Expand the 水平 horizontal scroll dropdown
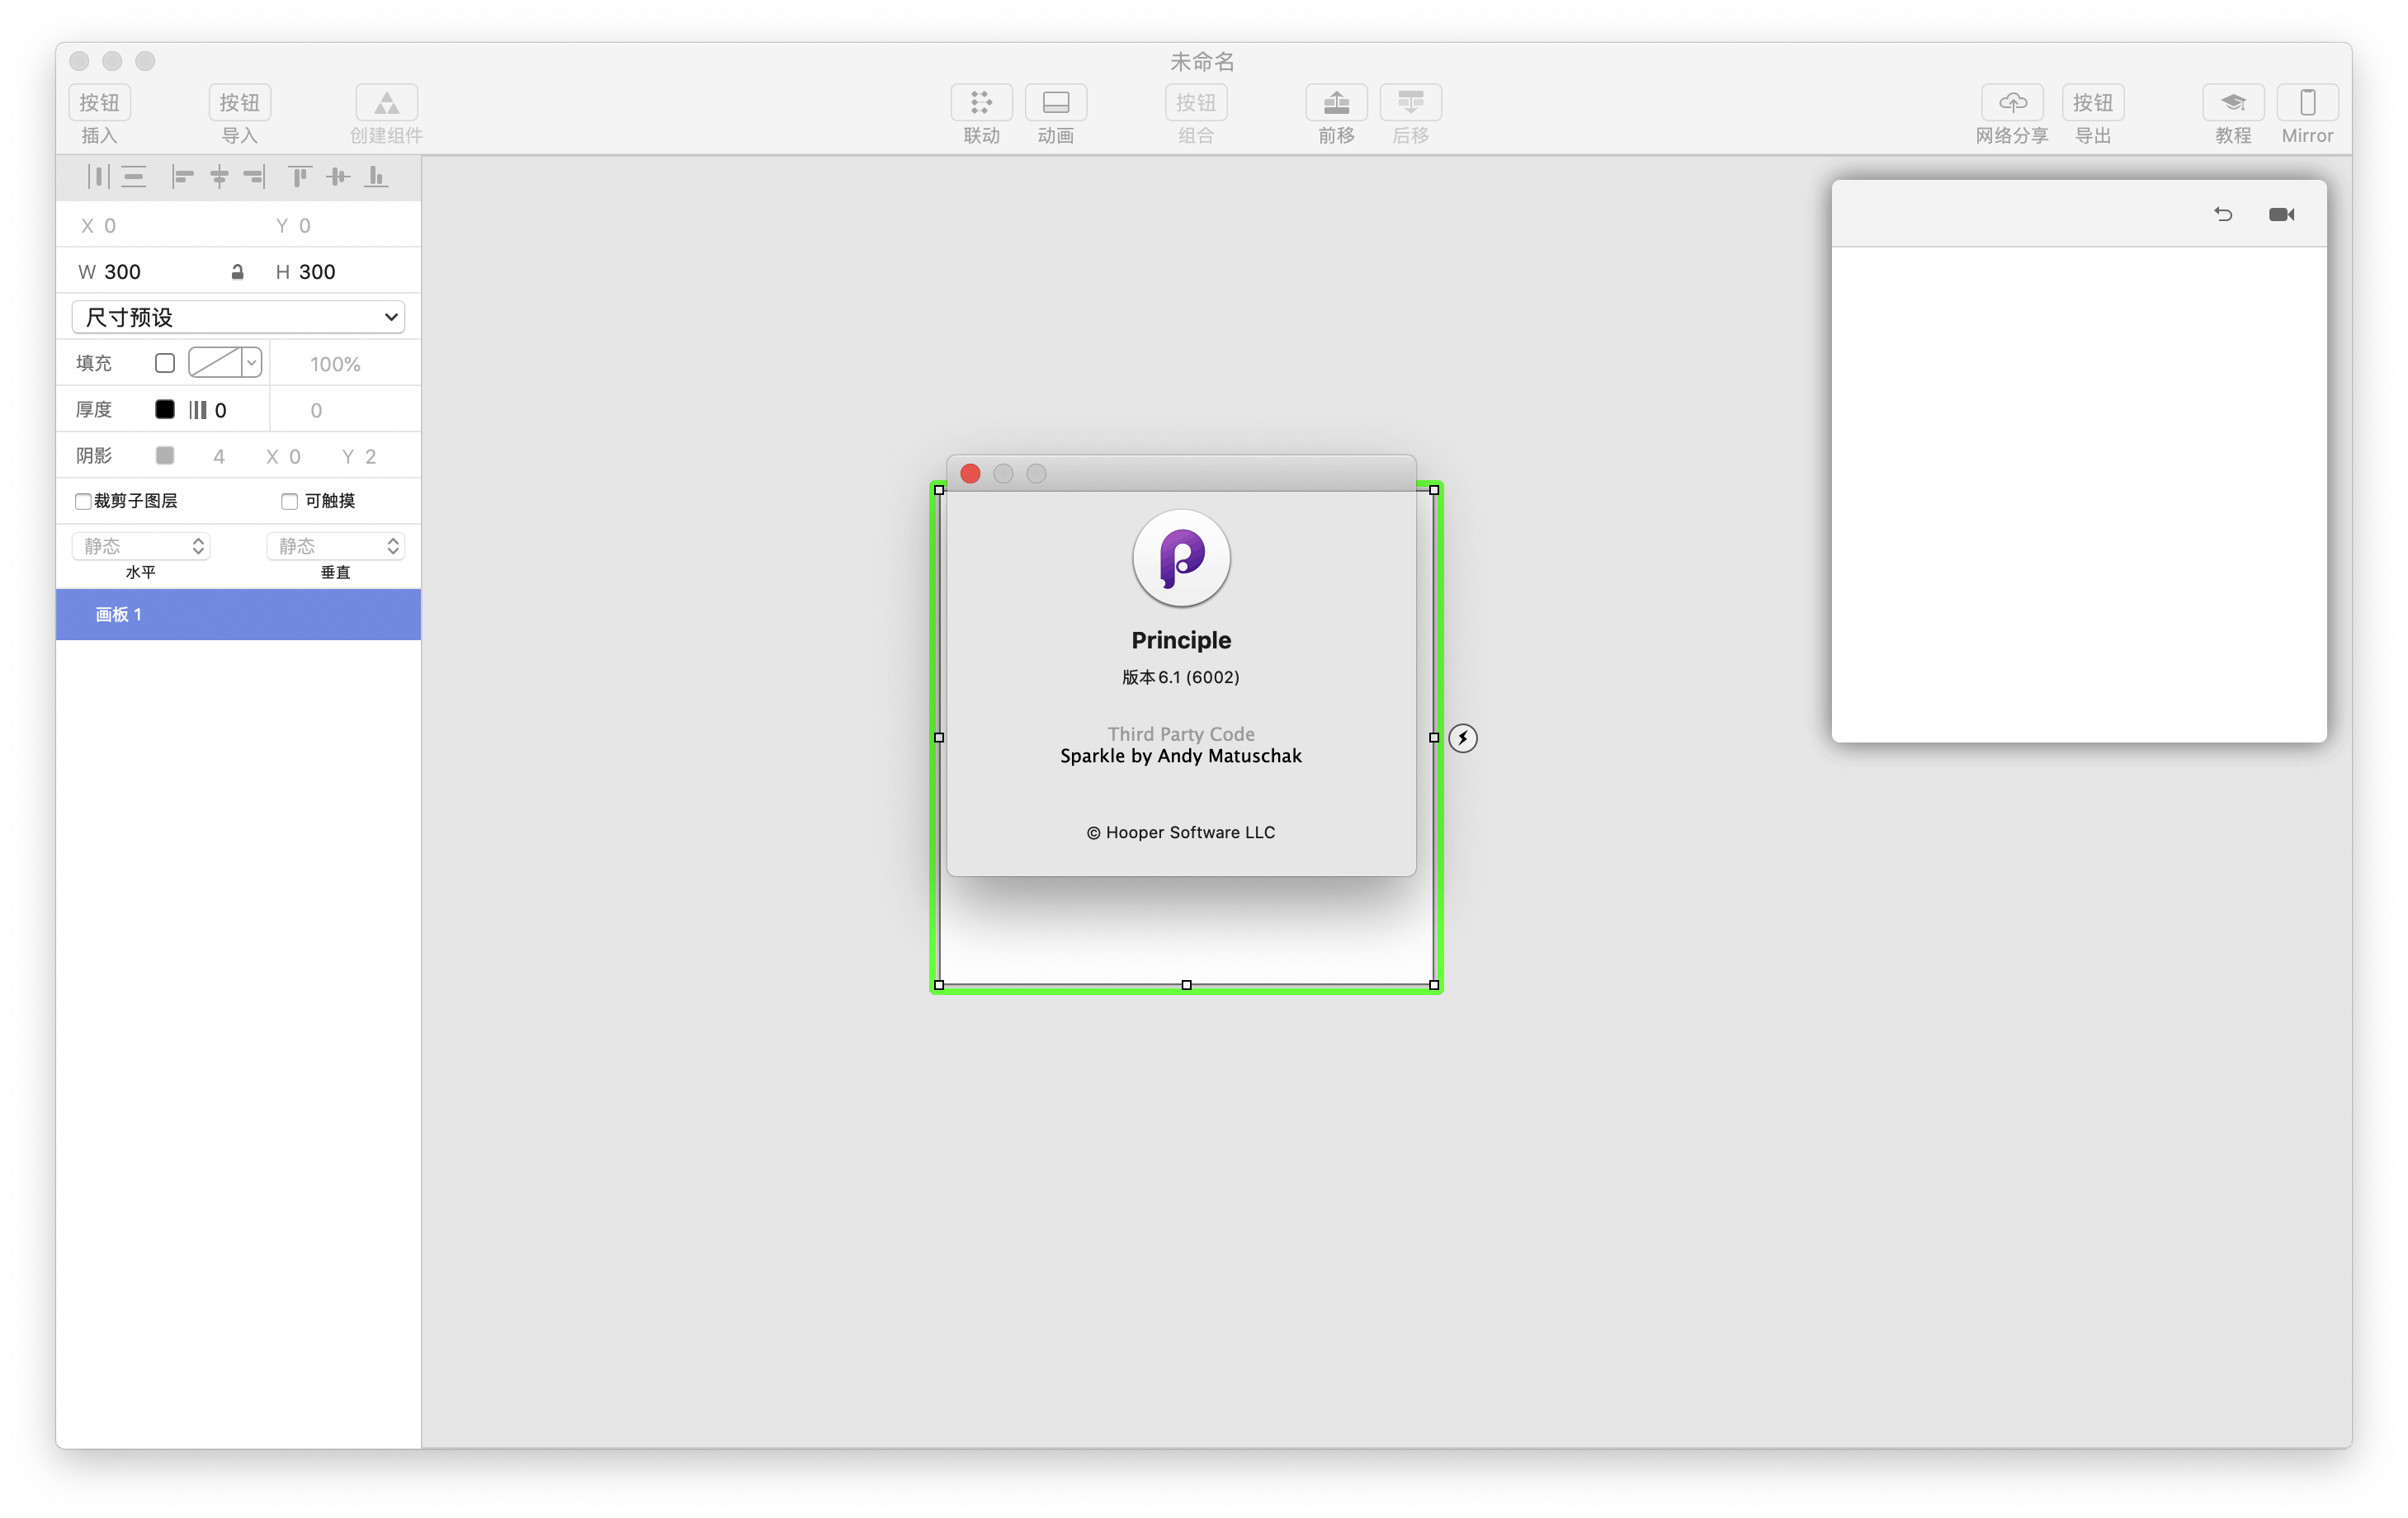 click(141, 546)
